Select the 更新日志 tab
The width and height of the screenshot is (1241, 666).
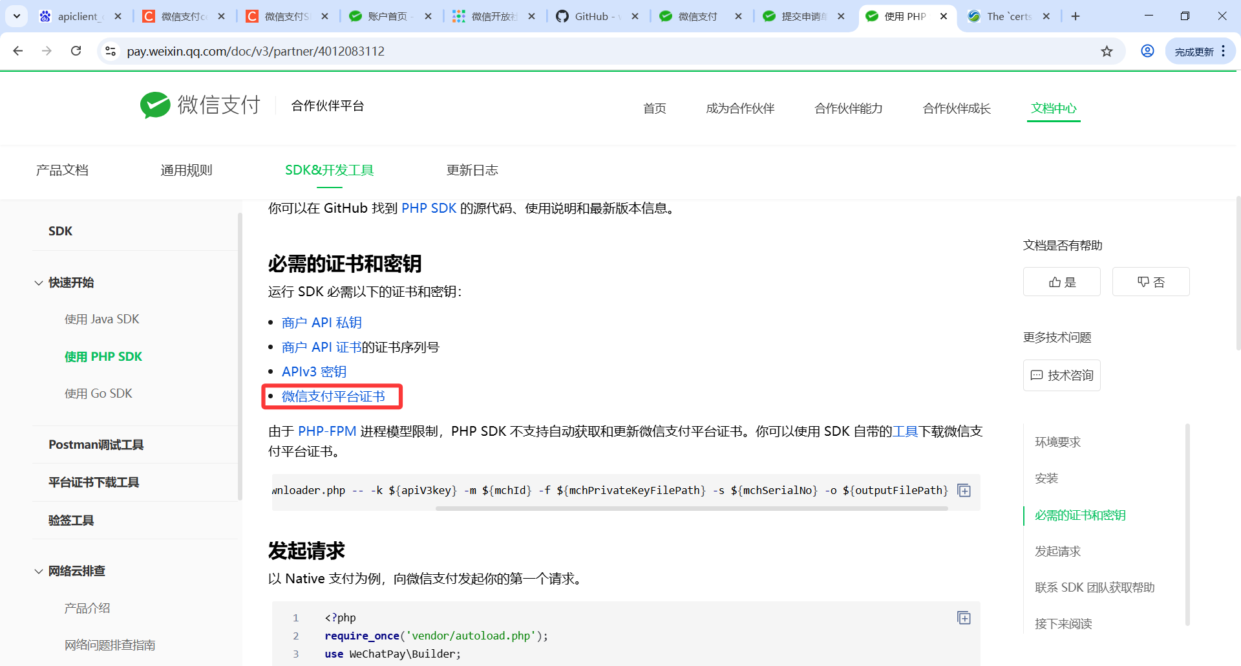472,170
